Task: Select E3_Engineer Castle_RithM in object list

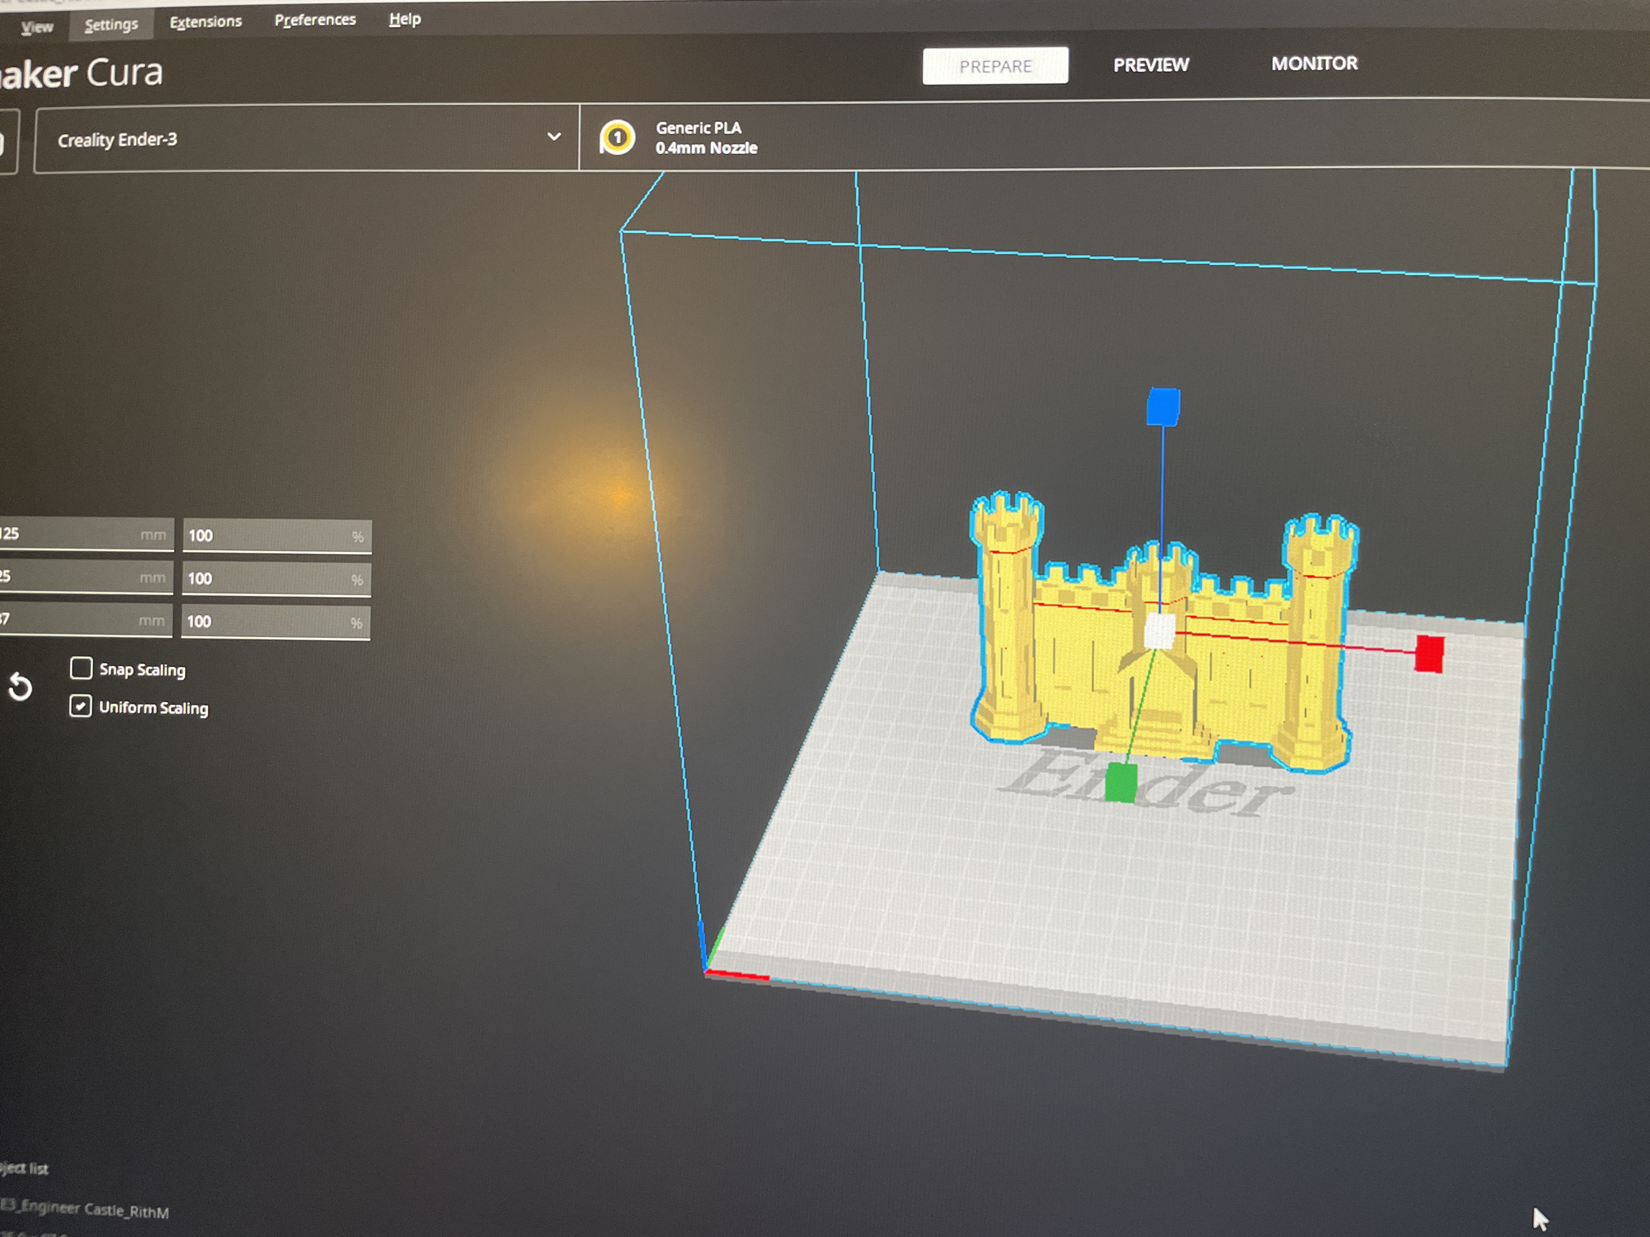Action: coord(84,1209)
